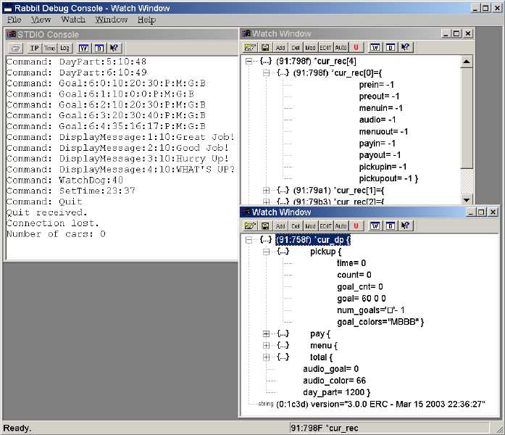The height and width of the screenshot is (435, 505).
Task: Expand the menu struct node
Action: 266,345
